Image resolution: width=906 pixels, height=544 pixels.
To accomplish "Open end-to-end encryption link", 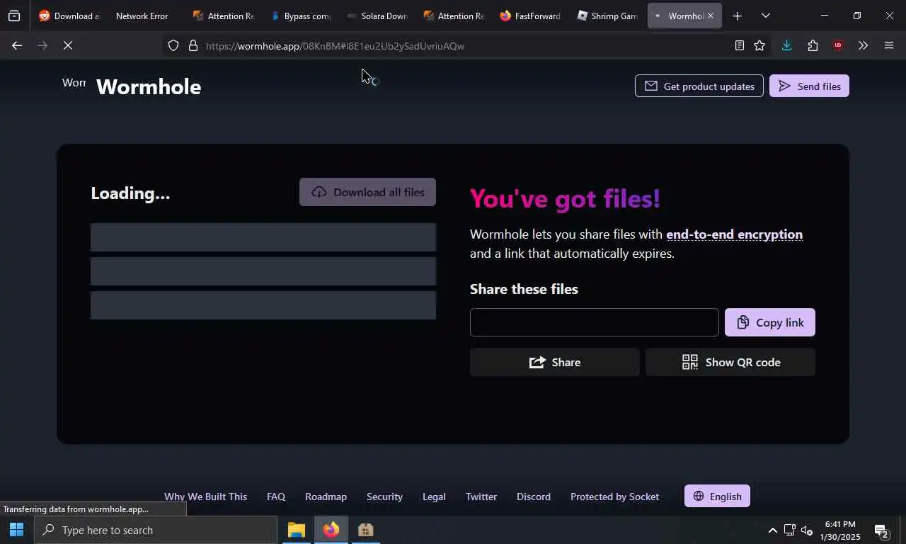I will (x=734, y=234).
